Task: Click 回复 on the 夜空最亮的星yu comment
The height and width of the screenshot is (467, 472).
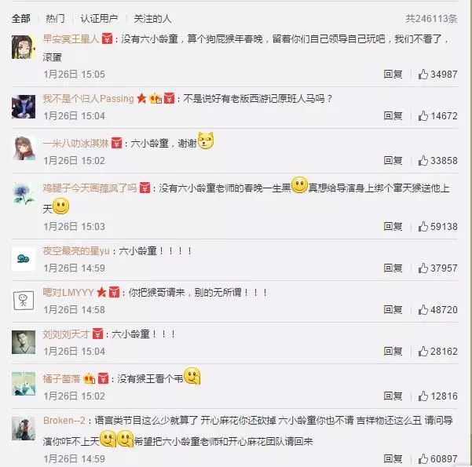Action: coord(393,268)
